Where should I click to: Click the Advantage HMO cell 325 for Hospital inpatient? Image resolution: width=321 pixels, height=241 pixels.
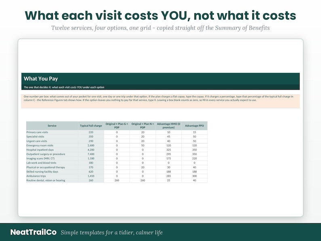pyautogui.click(x=169, y=150)
